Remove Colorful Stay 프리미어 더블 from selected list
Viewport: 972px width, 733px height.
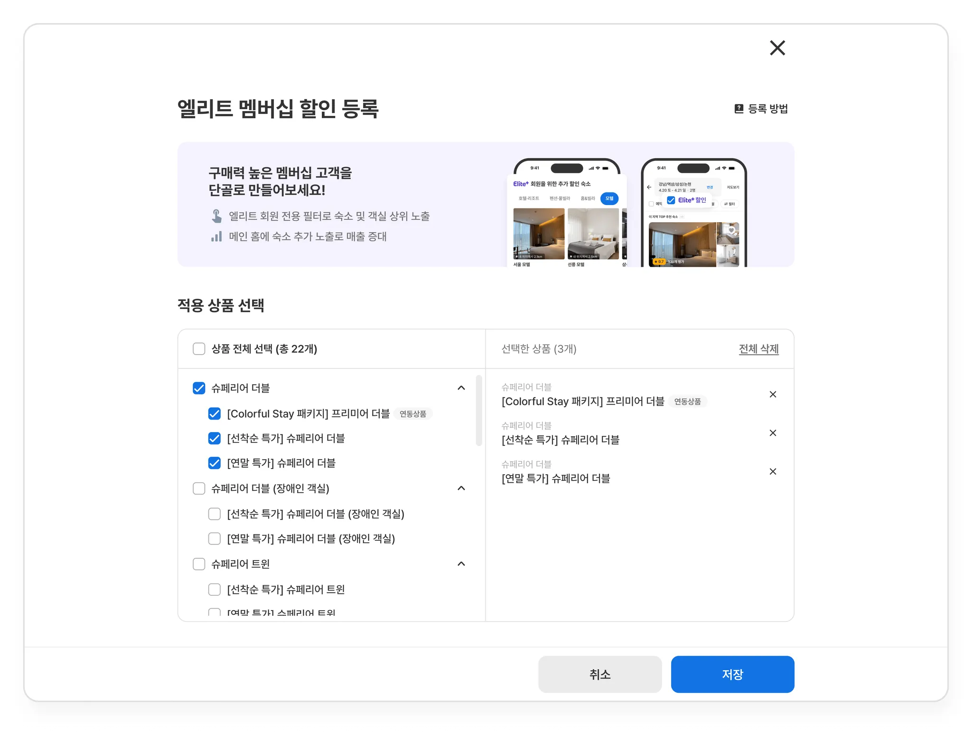pyautogui.click(x=773, y=395)
